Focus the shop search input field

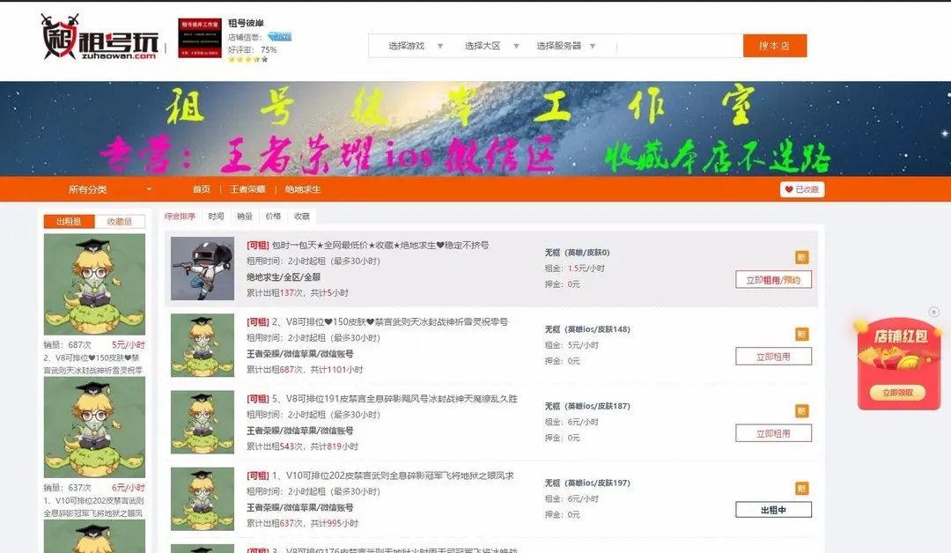pos(679,46)
